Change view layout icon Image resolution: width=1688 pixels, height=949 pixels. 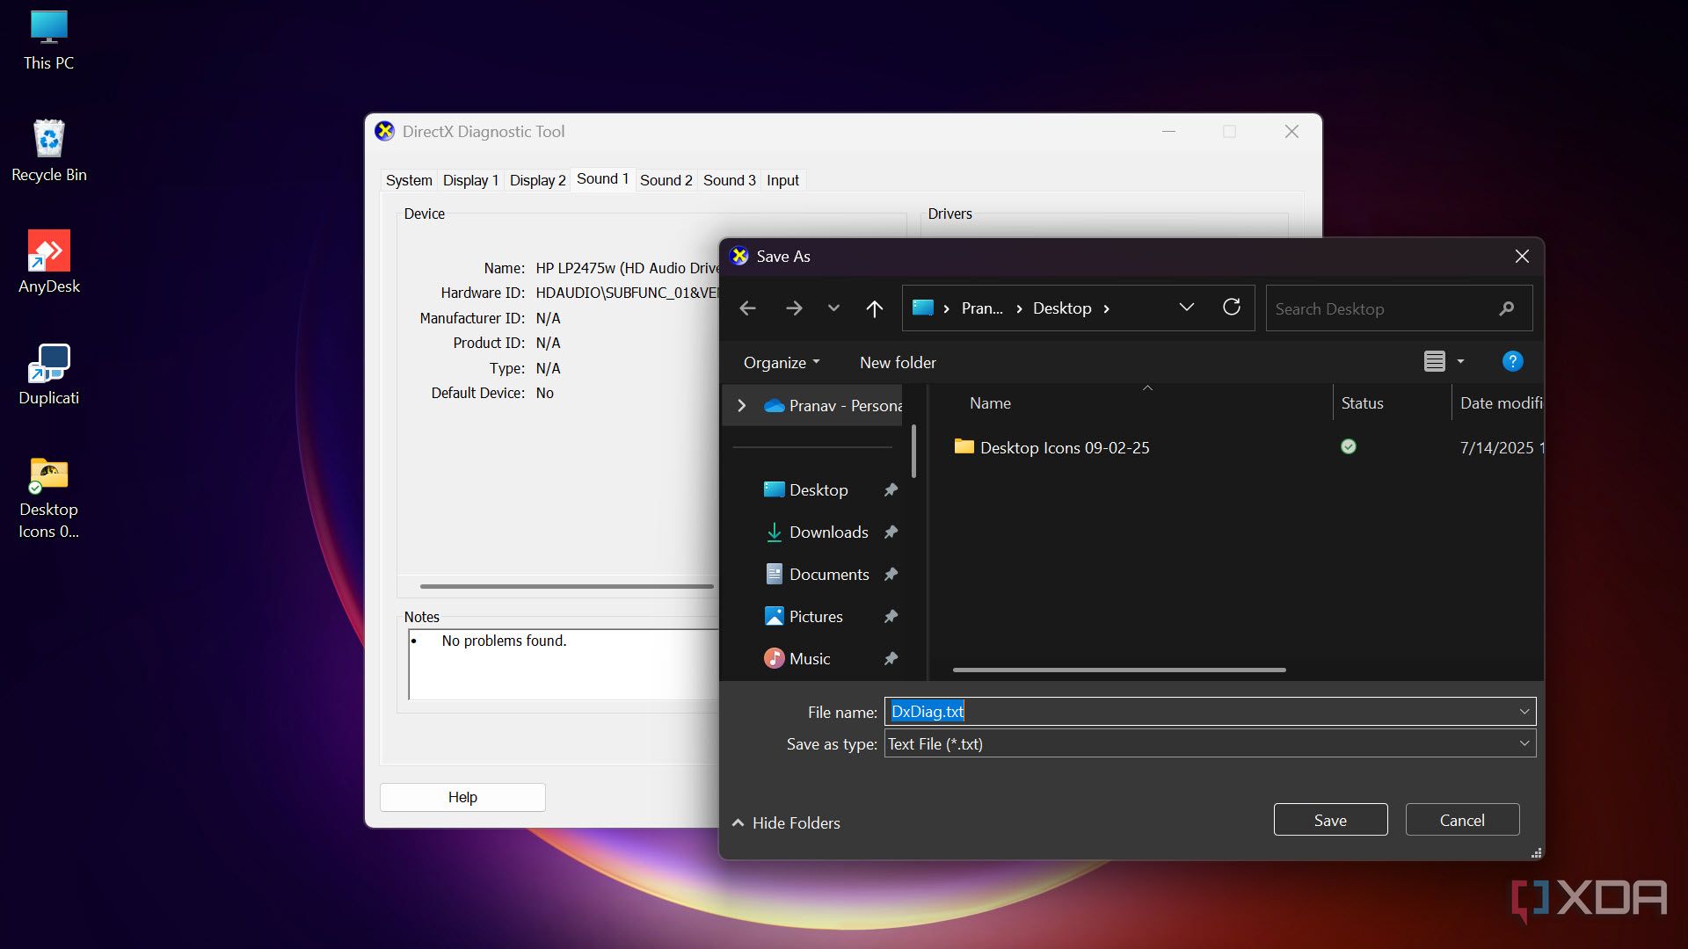1435,361
